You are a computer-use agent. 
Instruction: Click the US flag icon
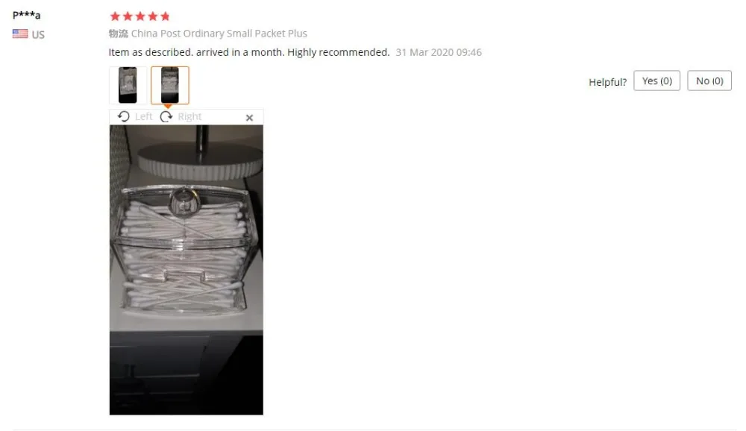[20, 34]
